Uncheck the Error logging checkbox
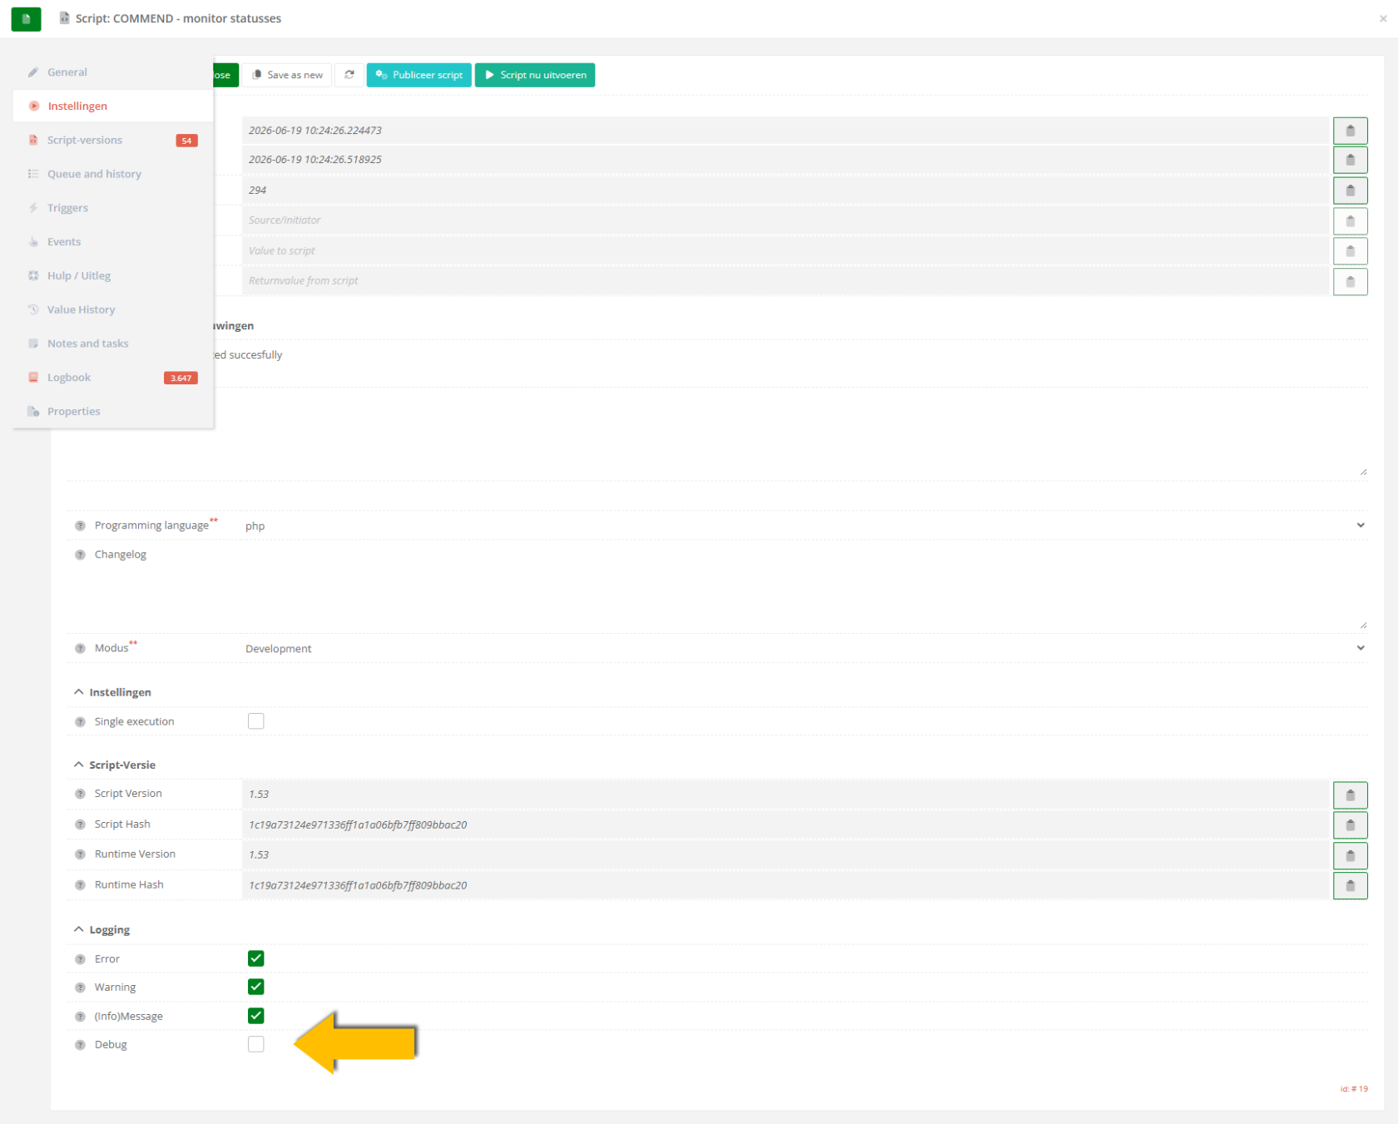 (x=255, y=958)
